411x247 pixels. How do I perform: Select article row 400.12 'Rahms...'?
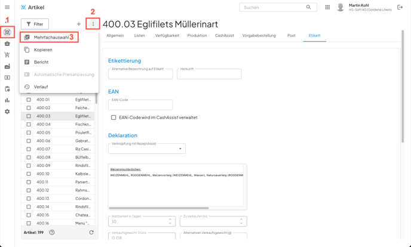pos(58,190)
